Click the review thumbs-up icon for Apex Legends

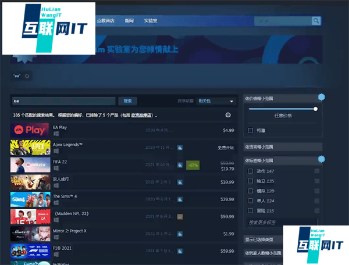[x=180, y=148]
